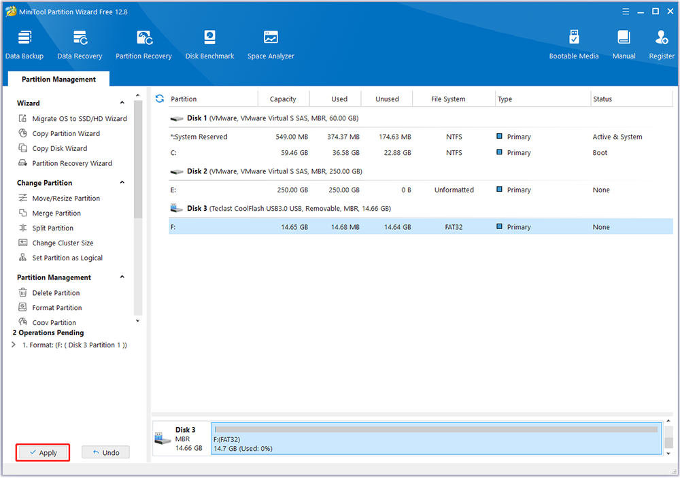Click the Undo button

tap(106, 452)
